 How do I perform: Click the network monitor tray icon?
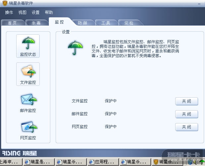[x=190, y=162]
